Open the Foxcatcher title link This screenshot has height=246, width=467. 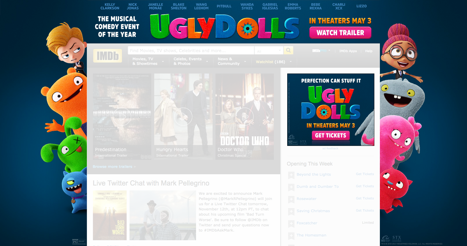[x=307, y=223]
